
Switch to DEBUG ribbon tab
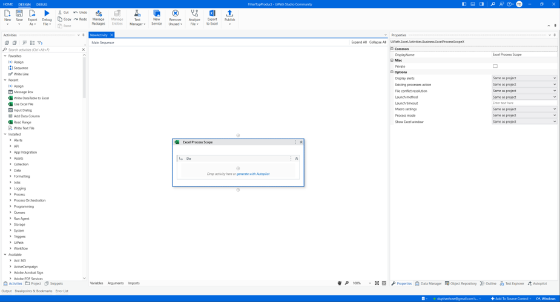coord(42,4)
